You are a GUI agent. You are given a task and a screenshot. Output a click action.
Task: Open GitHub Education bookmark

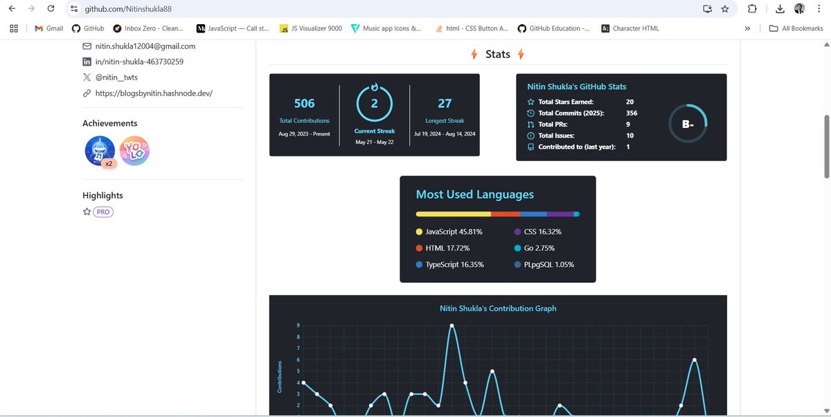click(x=554, y=28)
